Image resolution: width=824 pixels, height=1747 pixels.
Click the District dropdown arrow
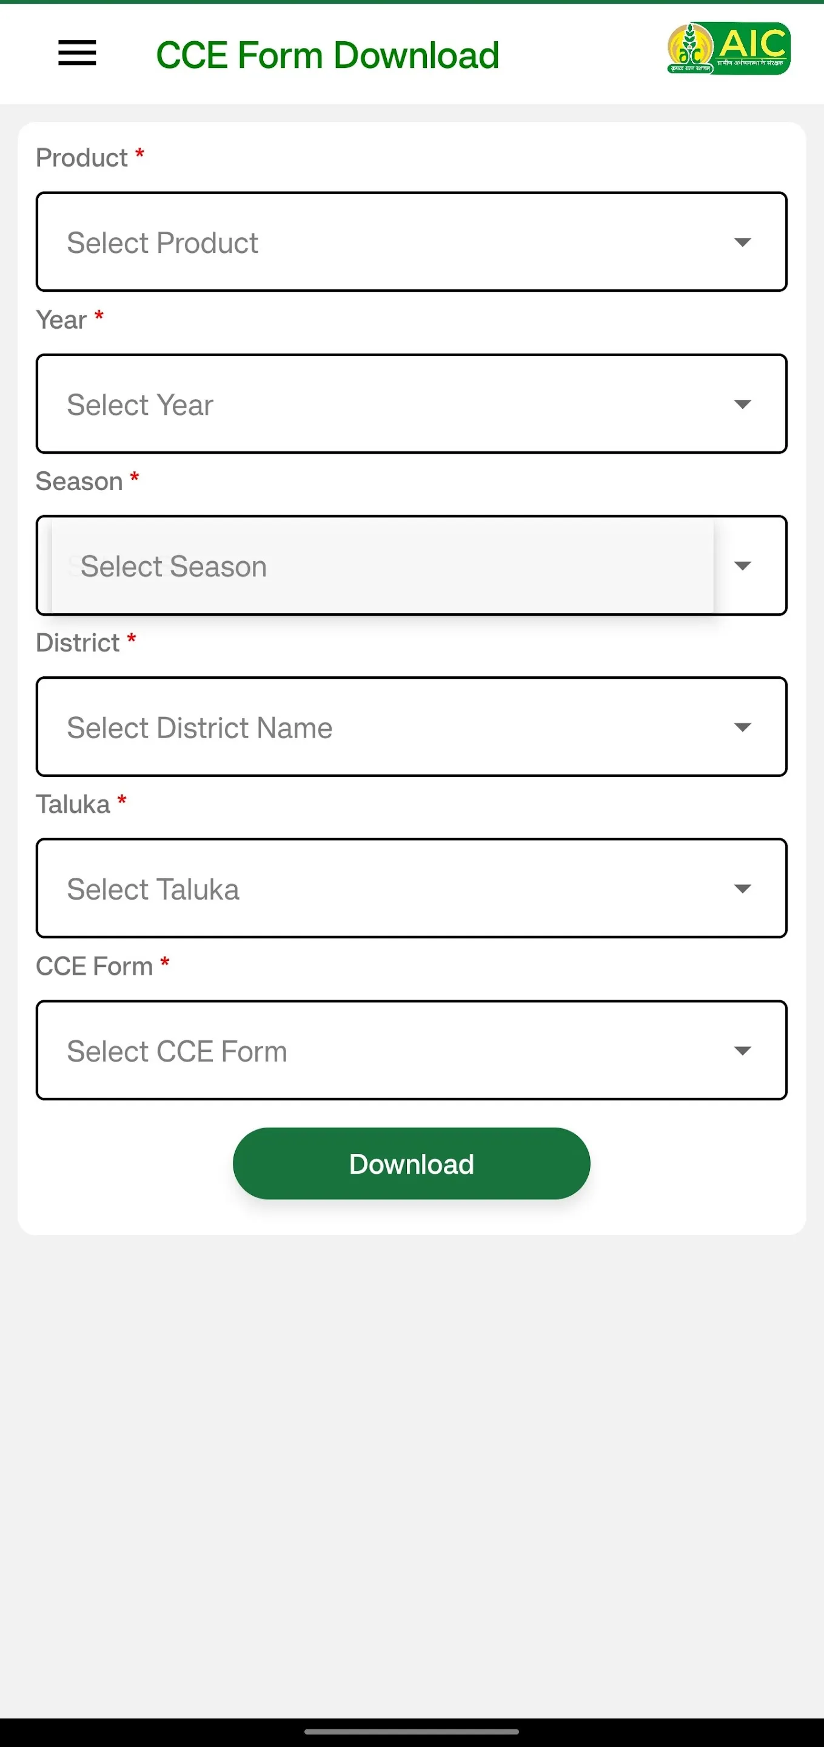pyautogui.click(x=742, y=728)
